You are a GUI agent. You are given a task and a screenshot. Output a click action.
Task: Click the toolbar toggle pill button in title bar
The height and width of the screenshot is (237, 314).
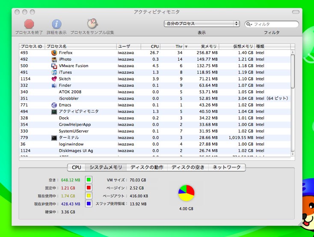point(296,12)
